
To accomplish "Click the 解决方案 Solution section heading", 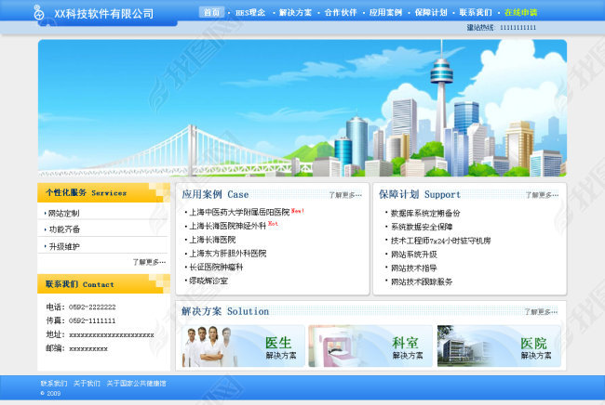I will click(x=225, y=311).
